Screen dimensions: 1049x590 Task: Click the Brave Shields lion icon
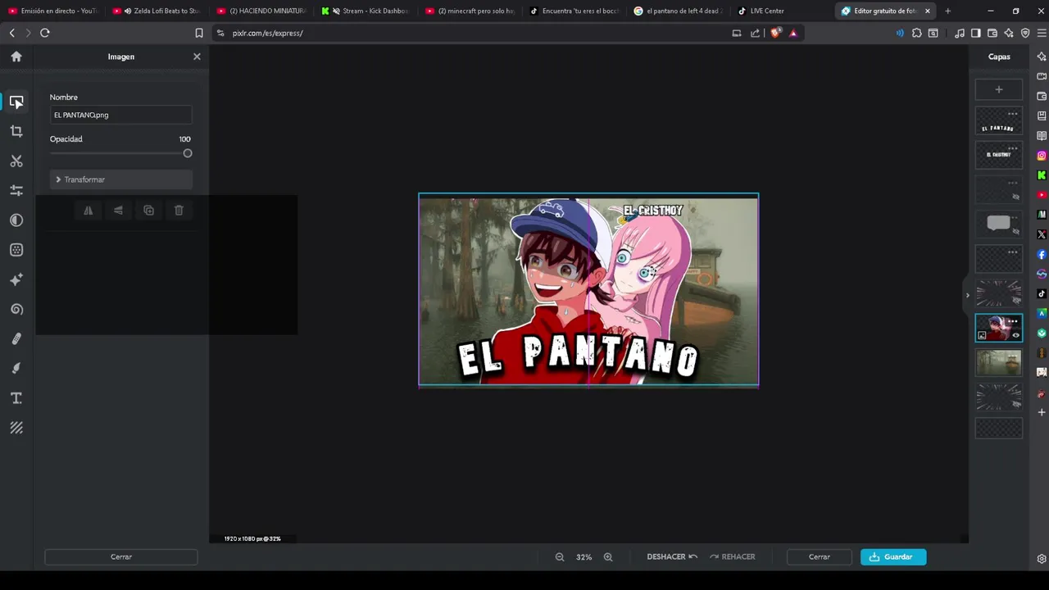(x=775, y=33)
